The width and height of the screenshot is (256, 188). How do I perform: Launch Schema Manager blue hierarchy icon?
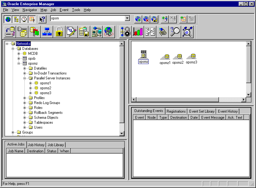tap(47, 32)
